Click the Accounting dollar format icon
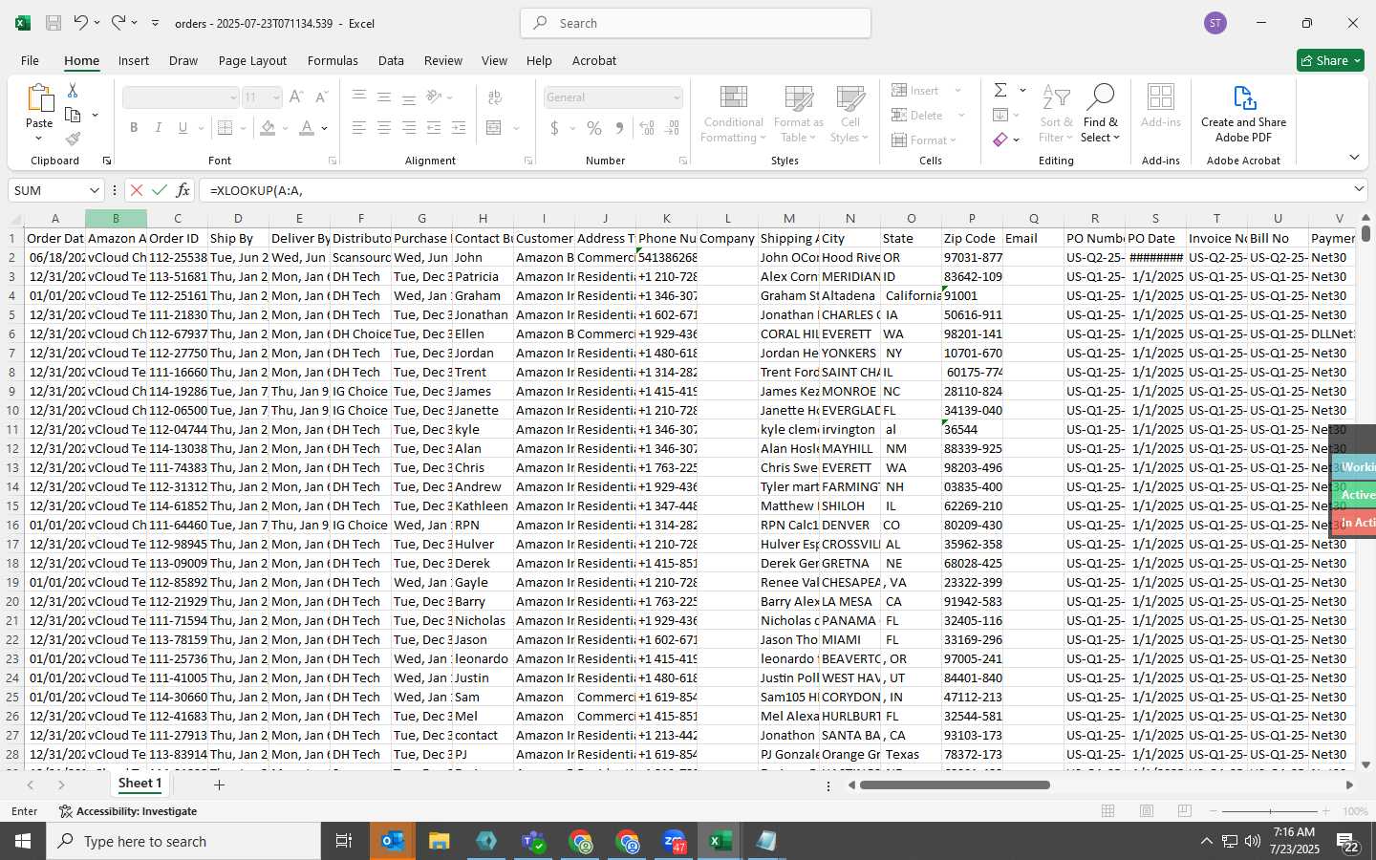Image resolution: width=1376 pixels, height=860 pixels. click(554, 127)
